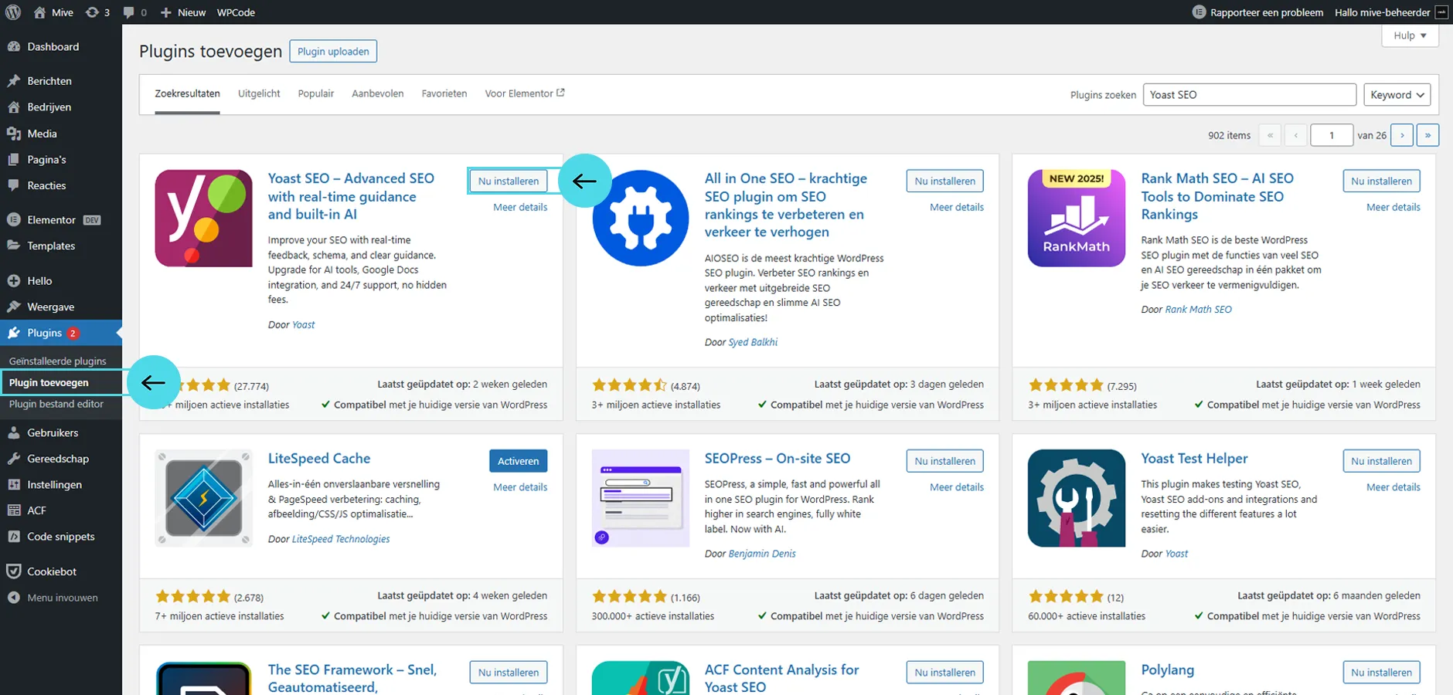Image resolution: width=1453 pixels, height=695 pixels.
Task: Open the Hallo mive-beheerder account menu
Action: pyautogui.click(x=1382, y=12)
